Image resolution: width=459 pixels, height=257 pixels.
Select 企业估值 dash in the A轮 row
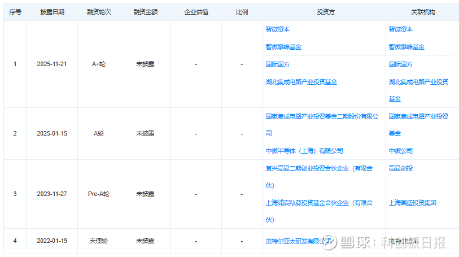tap(196, 134)
